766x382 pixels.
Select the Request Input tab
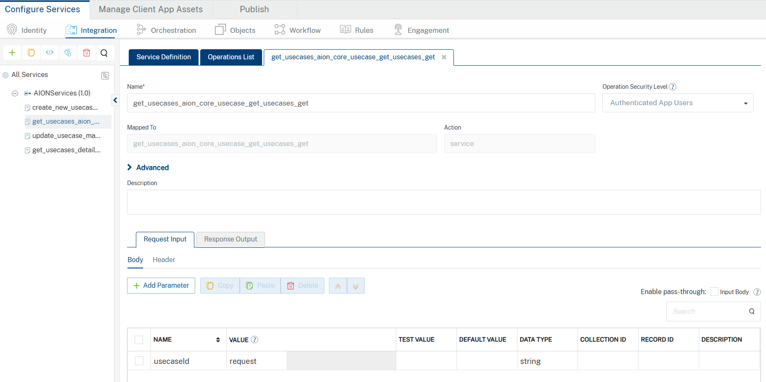coord(165,239)
